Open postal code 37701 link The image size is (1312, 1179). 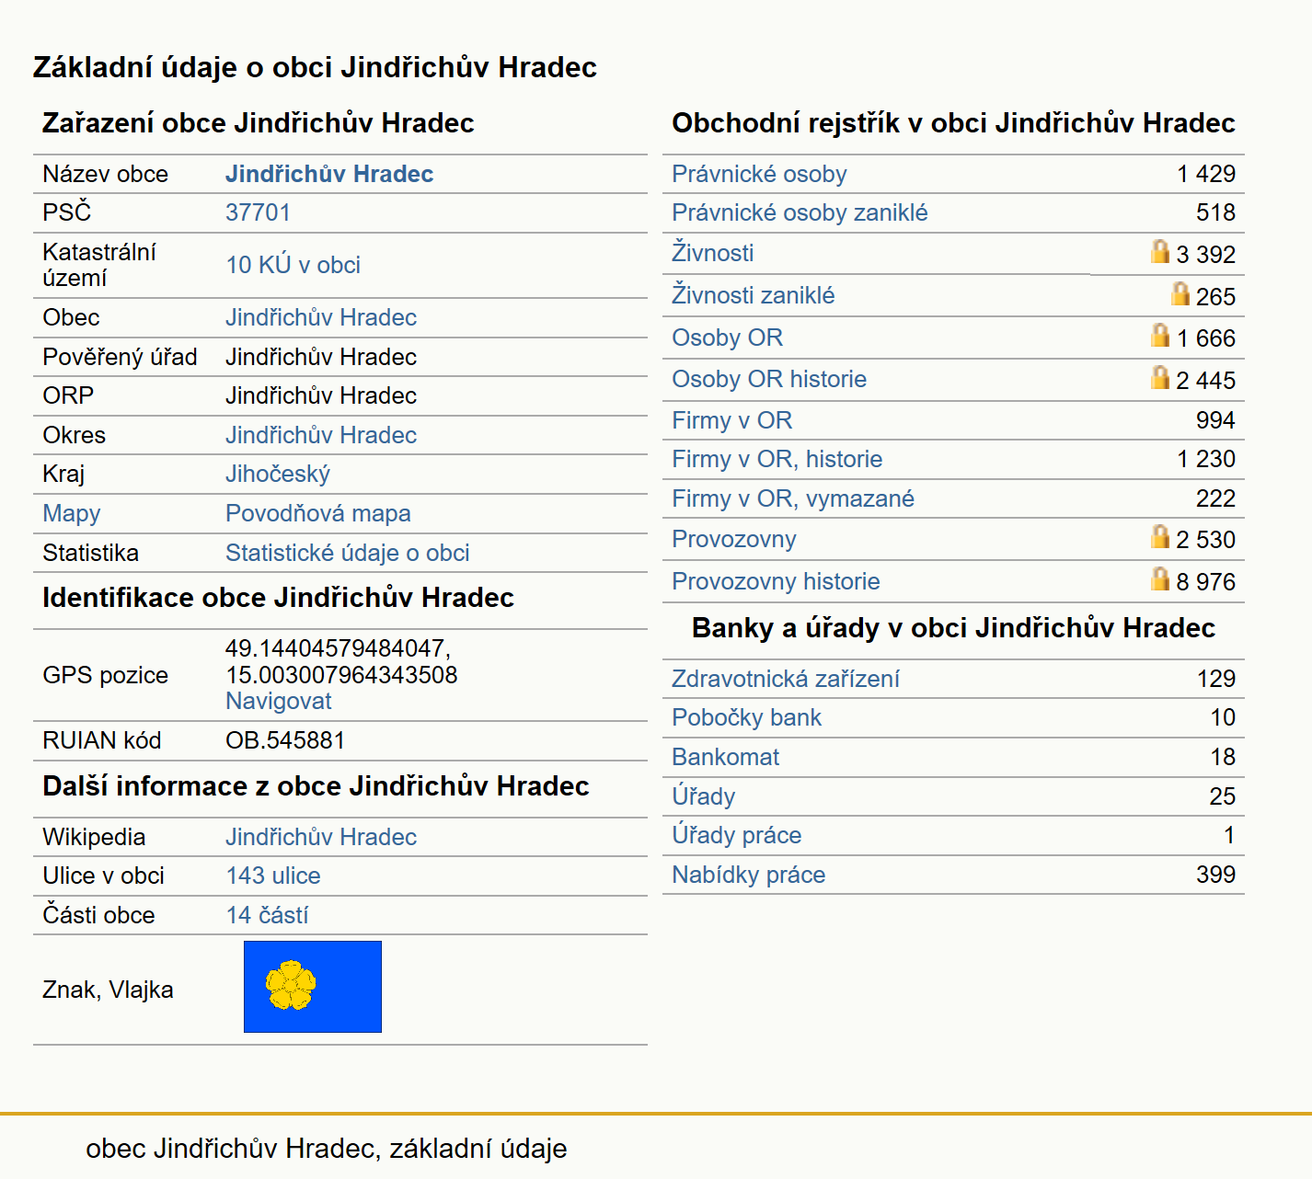[258, 212]
